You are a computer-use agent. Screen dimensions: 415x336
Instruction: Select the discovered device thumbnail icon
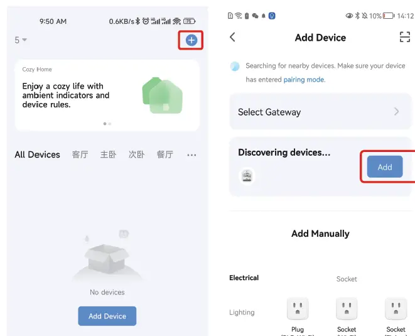point(247,176)
